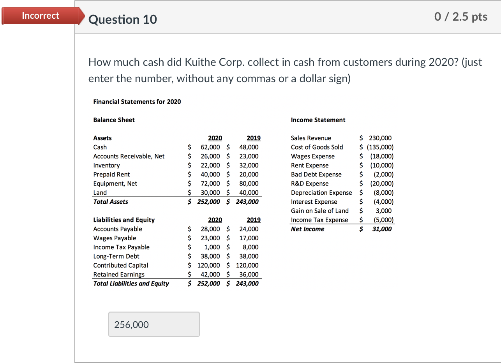The image size is (501, 363).
Task: Click the Question 10 heading
Action: tap(122, 19)
